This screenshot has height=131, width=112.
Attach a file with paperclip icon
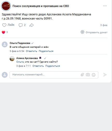pos(82,75)
